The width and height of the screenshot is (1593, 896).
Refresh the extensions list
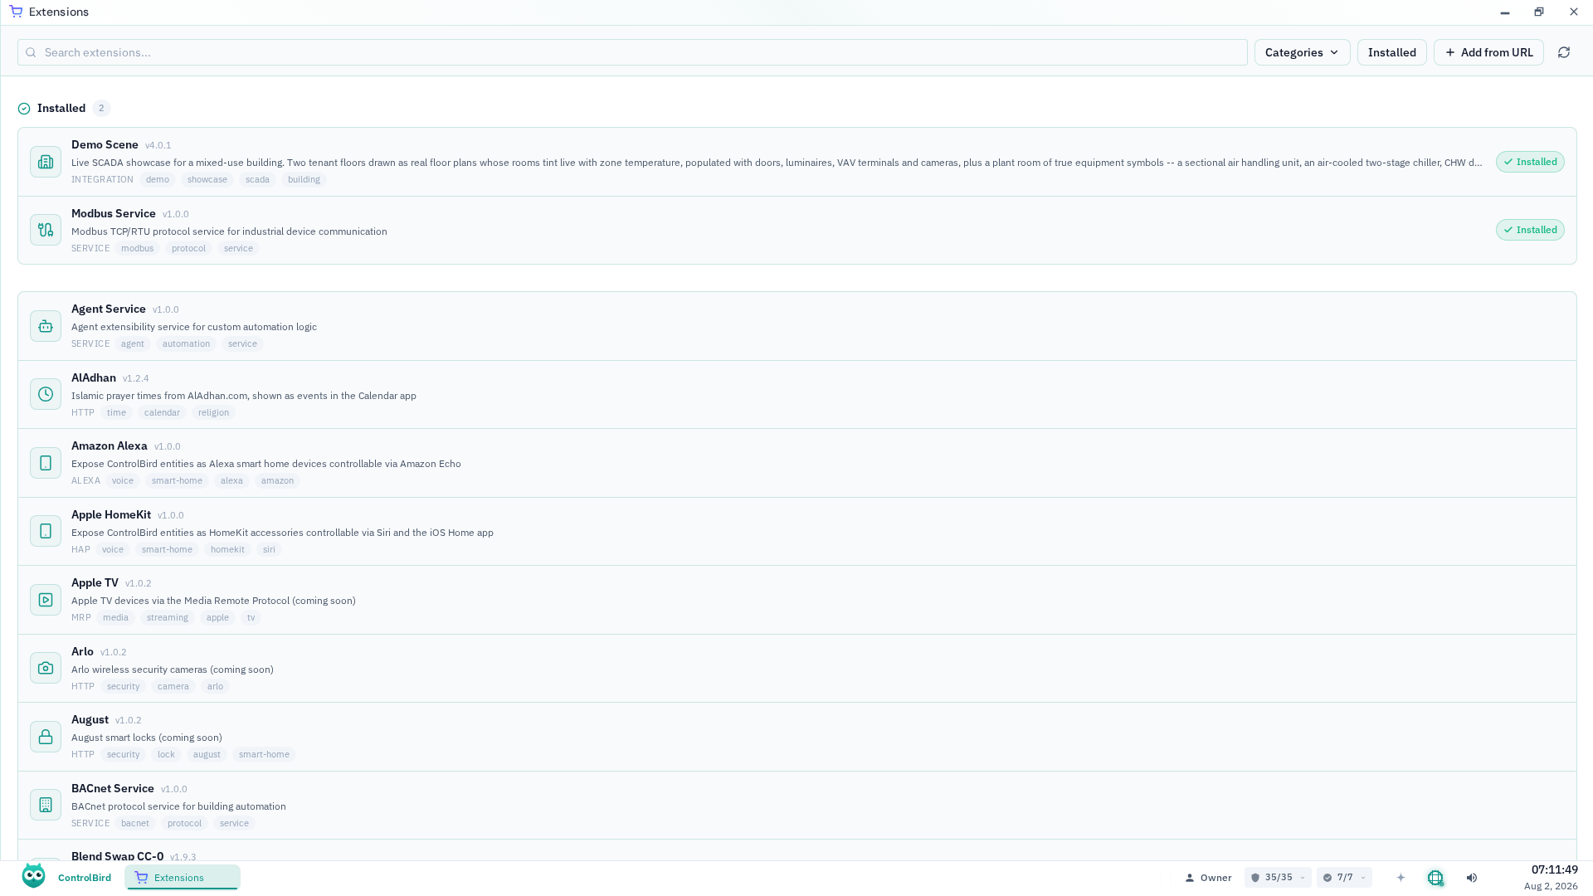point(1564,52)
